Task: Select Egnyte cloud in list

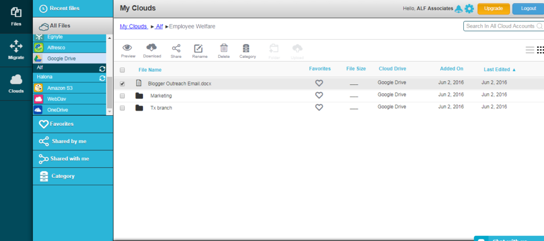Action: tap(70, 37)
